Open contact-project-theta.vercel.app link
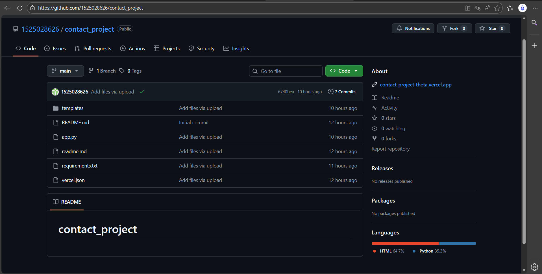Screen dimensions: 542x274 coord(416,85)
